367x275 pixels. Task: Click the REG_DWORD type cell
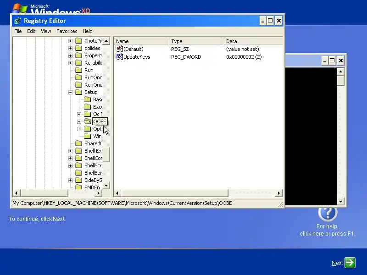186,57
